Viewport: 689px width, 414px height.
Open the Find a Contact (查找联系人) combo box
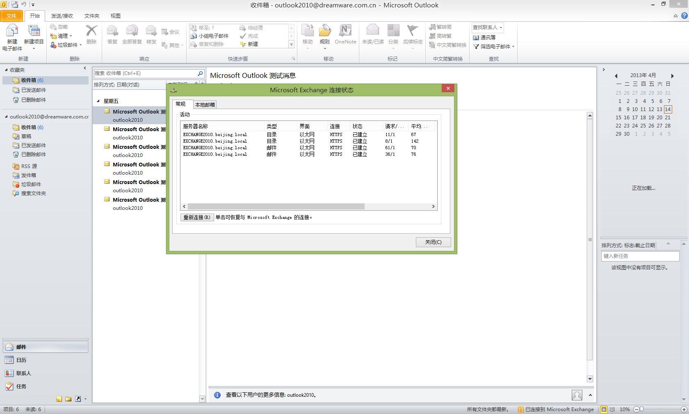point(487,27)
